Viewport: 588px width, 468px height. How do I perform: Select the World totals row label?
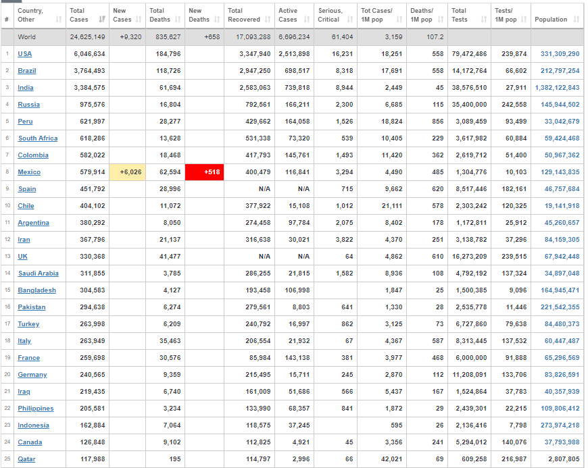tap(27, 37)
